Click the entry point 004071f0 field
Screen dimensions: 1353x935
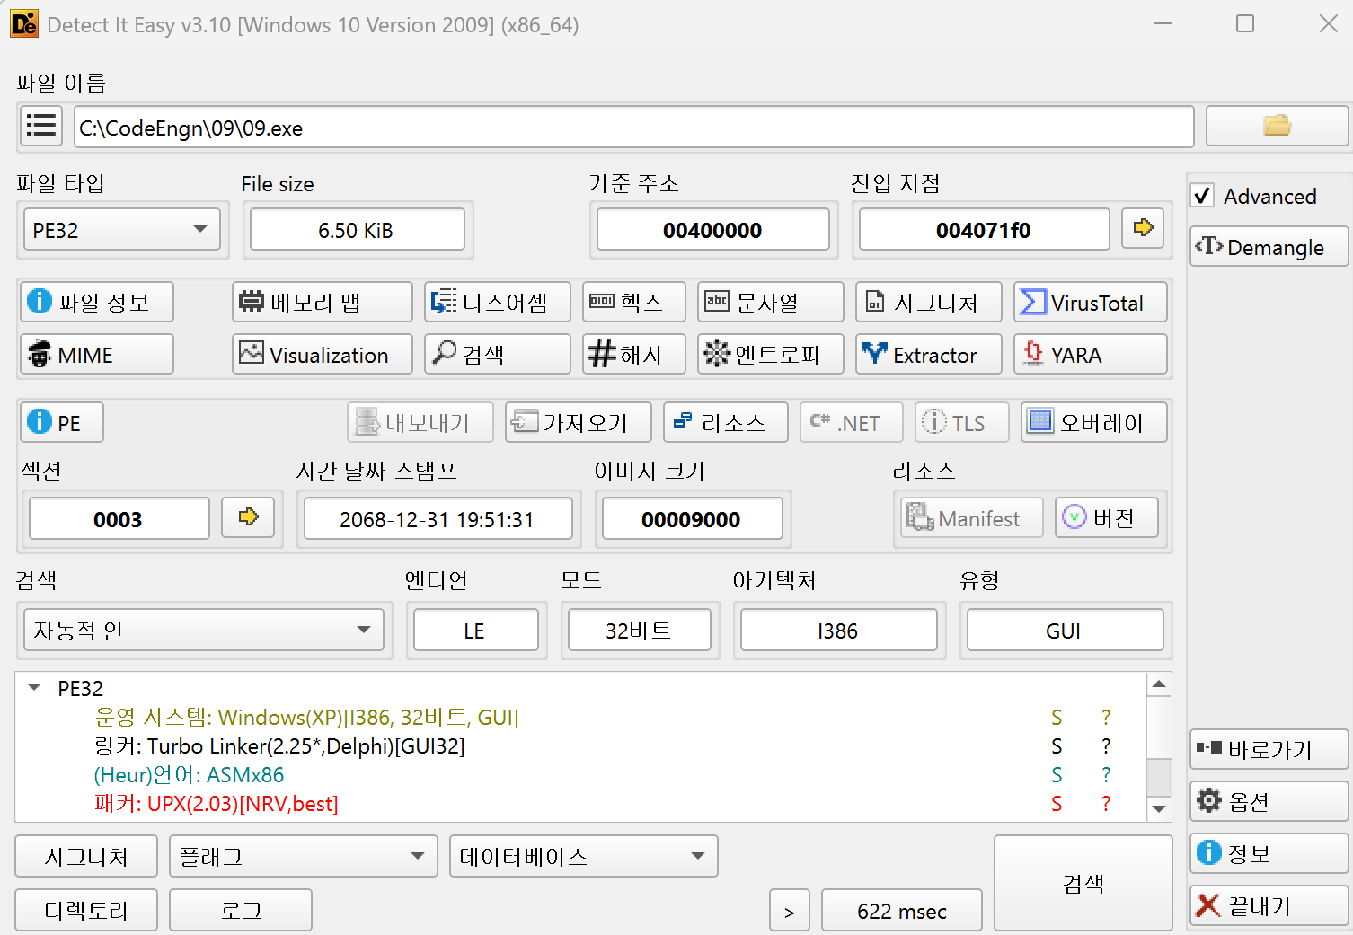[x=984, y=229]
